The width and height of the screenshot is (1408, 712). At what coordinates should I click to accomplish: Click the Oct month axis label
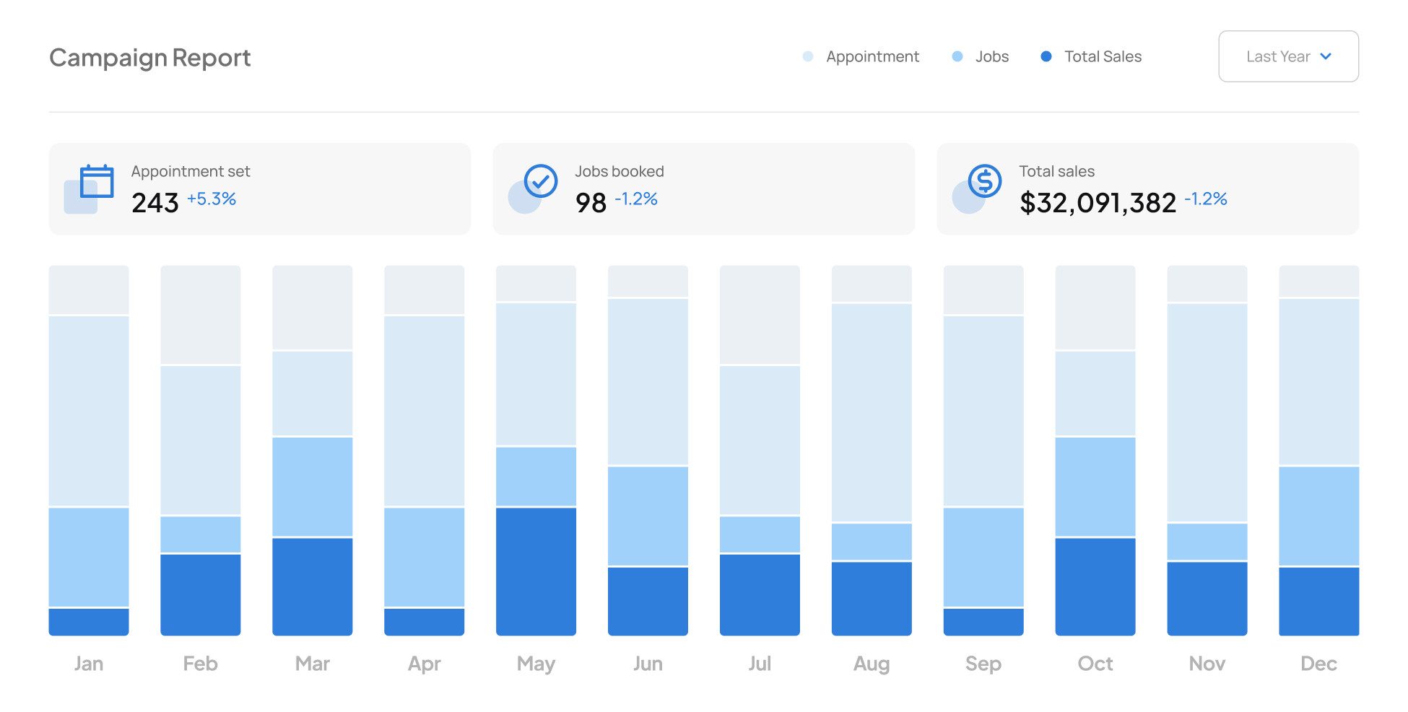pyautogui.click(x=1095, y=663)
